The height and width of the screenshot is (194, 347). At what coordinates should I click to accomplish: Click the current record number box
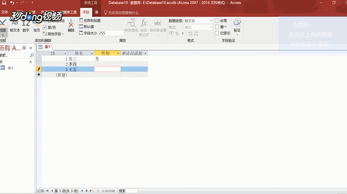[66, 191]
